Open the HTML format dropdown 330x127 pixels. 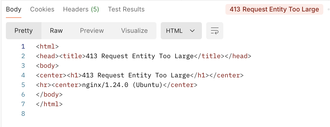coord(181,31)
